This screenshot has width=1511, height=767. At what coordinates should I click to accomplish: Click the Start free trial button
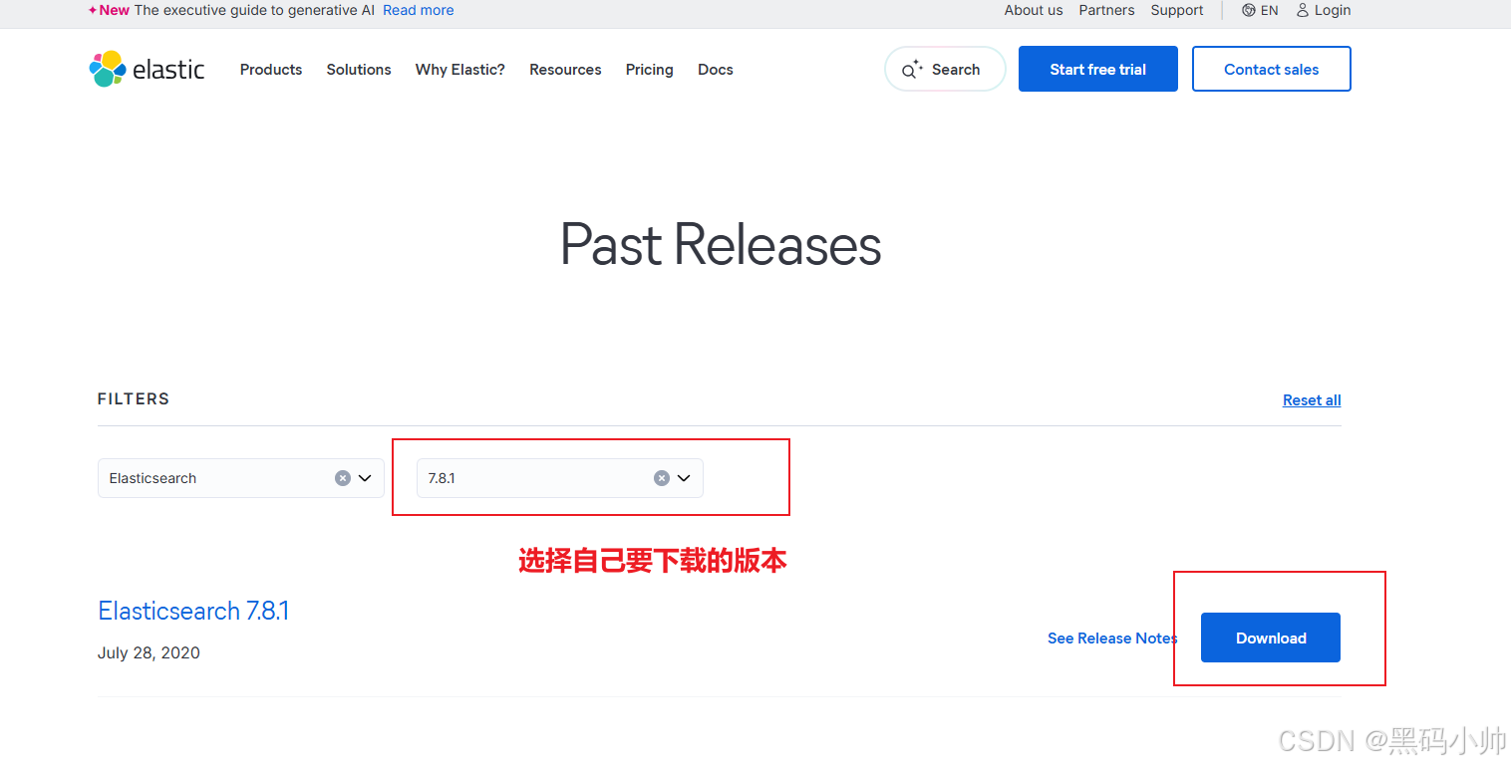1098,69
